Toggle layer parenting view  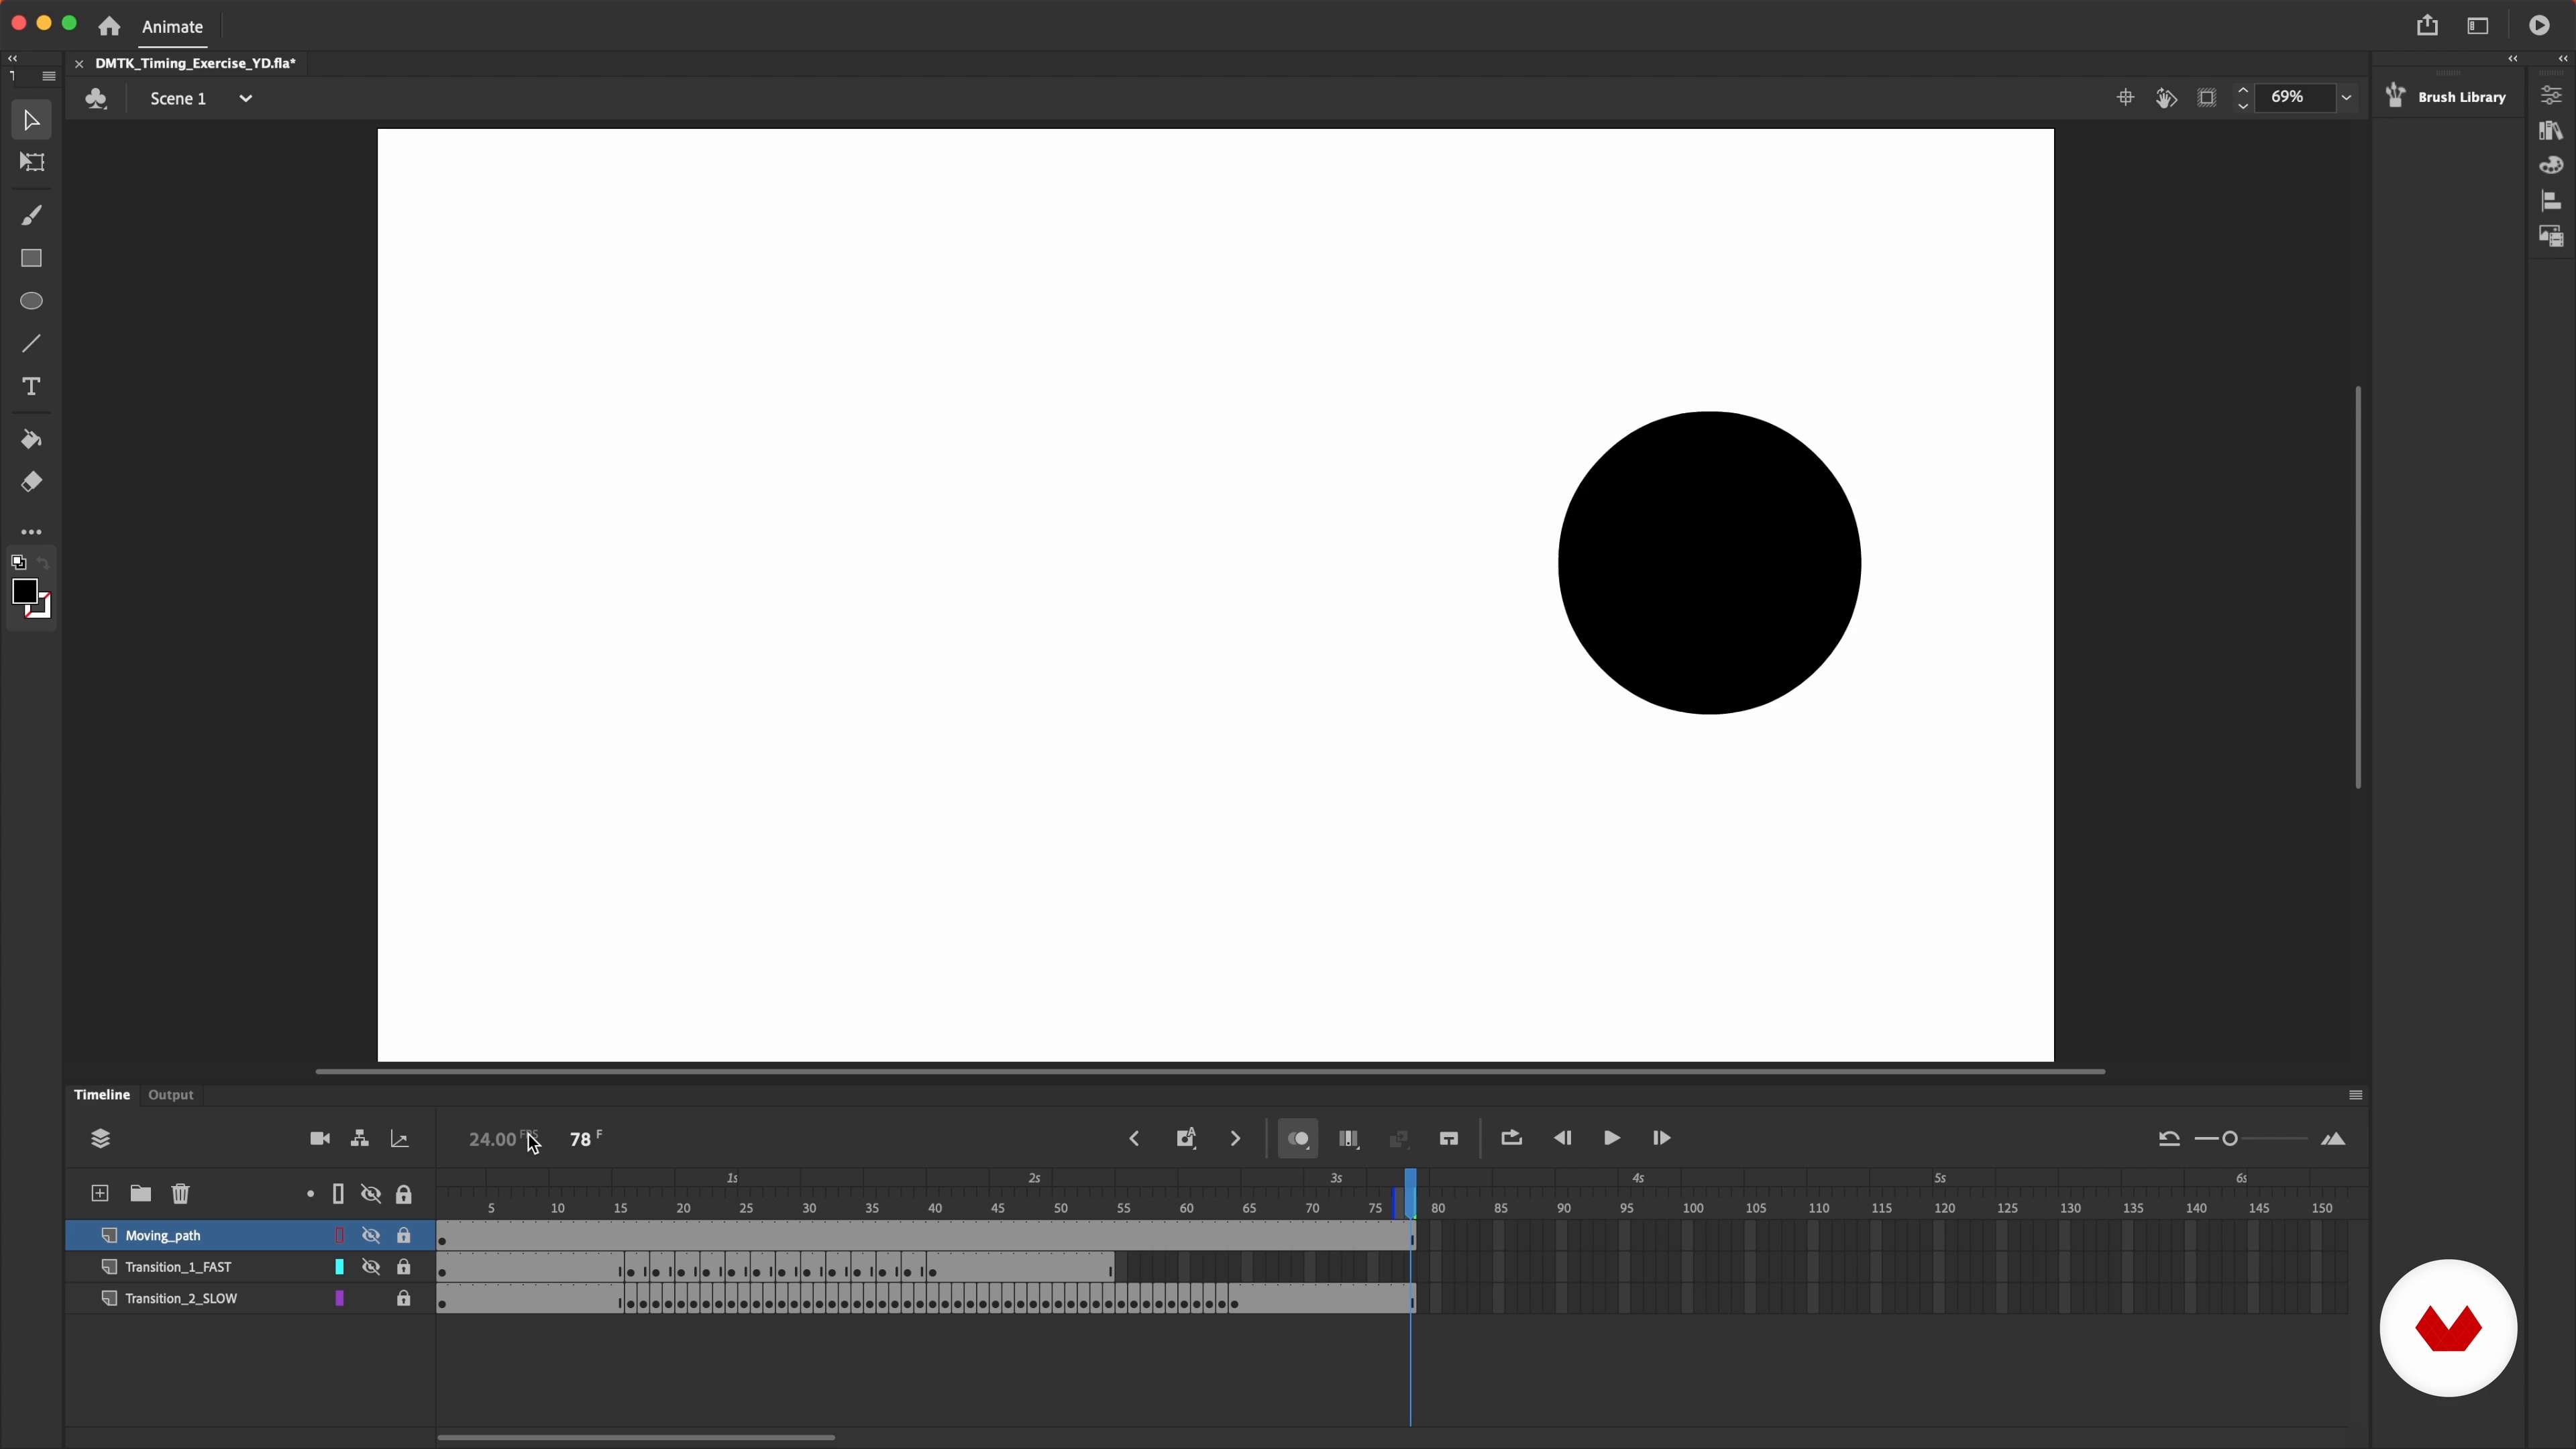pyautogui.click(x=360, y=1138)
